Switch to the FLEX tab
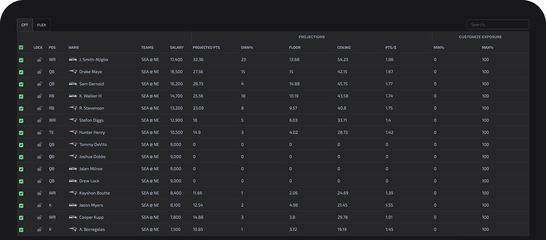This screenshot has height=240, width=546. [42, 25]
